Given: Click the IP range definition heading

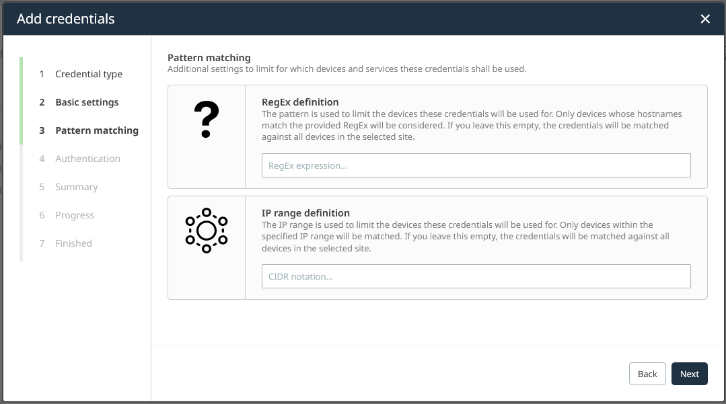Looking at the screenshot, I should [x=305, y=213].
